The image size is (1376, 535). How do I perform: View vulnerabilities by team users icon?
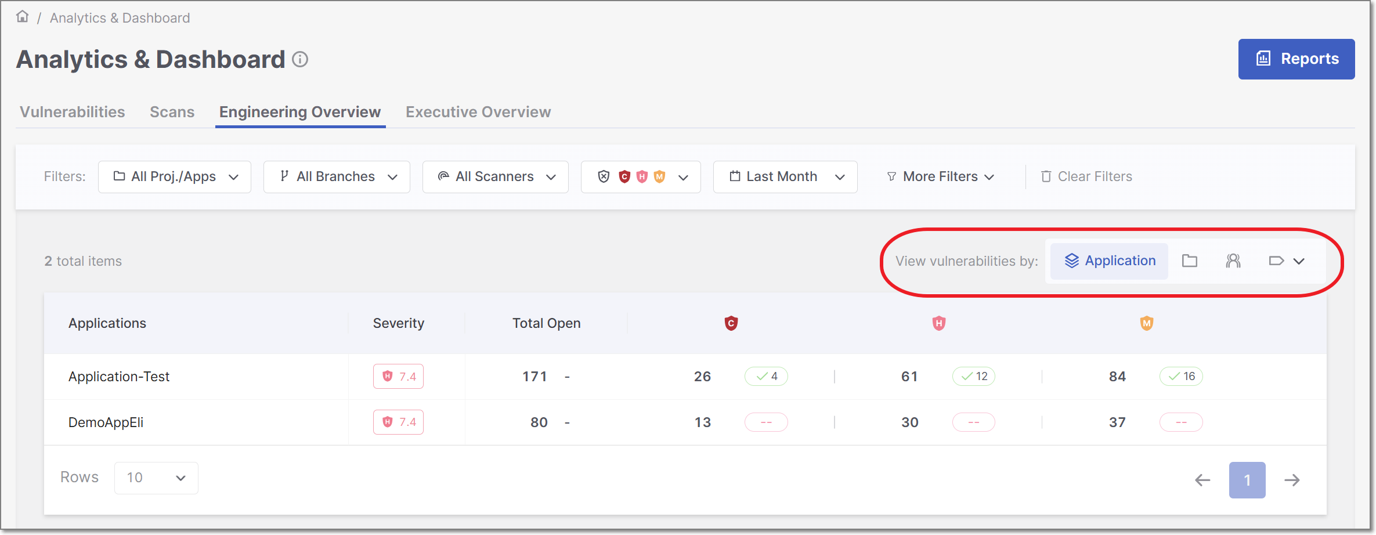click(1233, 261)
